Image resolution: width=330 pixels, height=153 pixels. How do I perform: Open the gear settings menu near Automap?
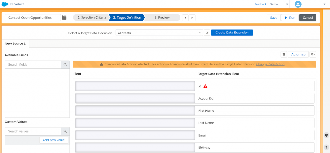313,54
